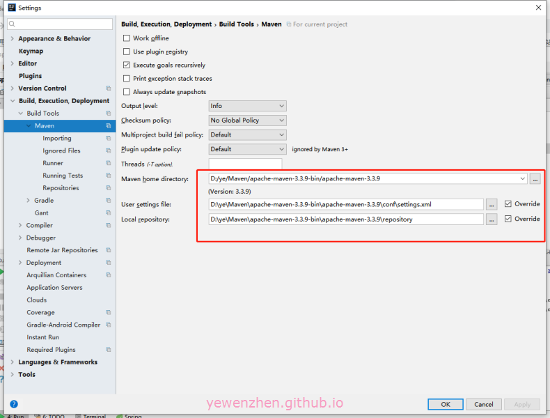550x418 pixels.
Task: Click the search icon in settings search box
Action: (x=13, y=24)
